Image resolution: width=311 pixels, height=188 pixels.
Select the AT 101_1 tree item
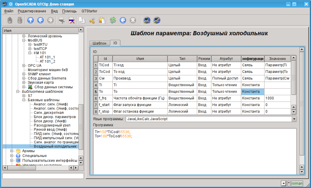(47, 57)
